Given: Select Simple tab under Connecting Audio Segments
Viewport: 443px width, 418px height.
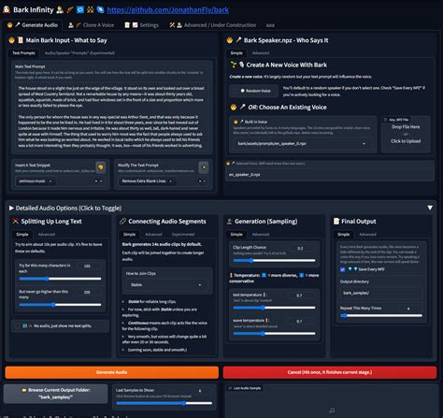Looking at the screenshot, I should [x=129, y=235].
